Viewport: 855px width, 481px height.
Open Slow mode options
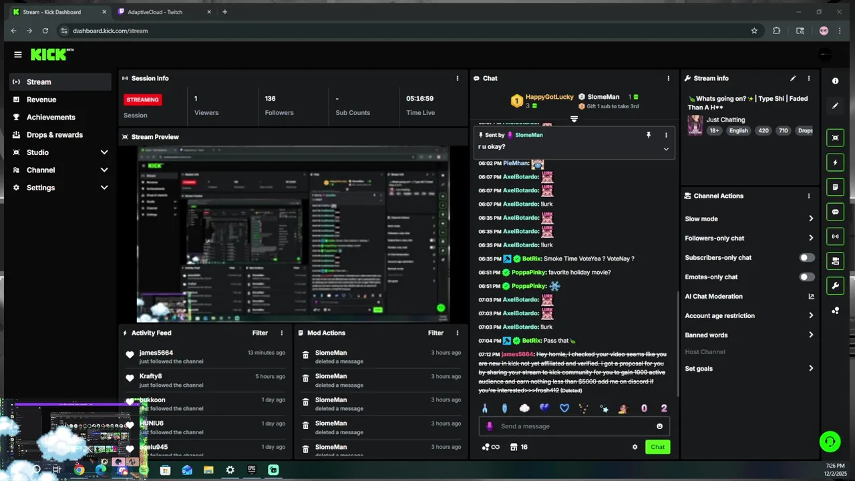(749, 219)
